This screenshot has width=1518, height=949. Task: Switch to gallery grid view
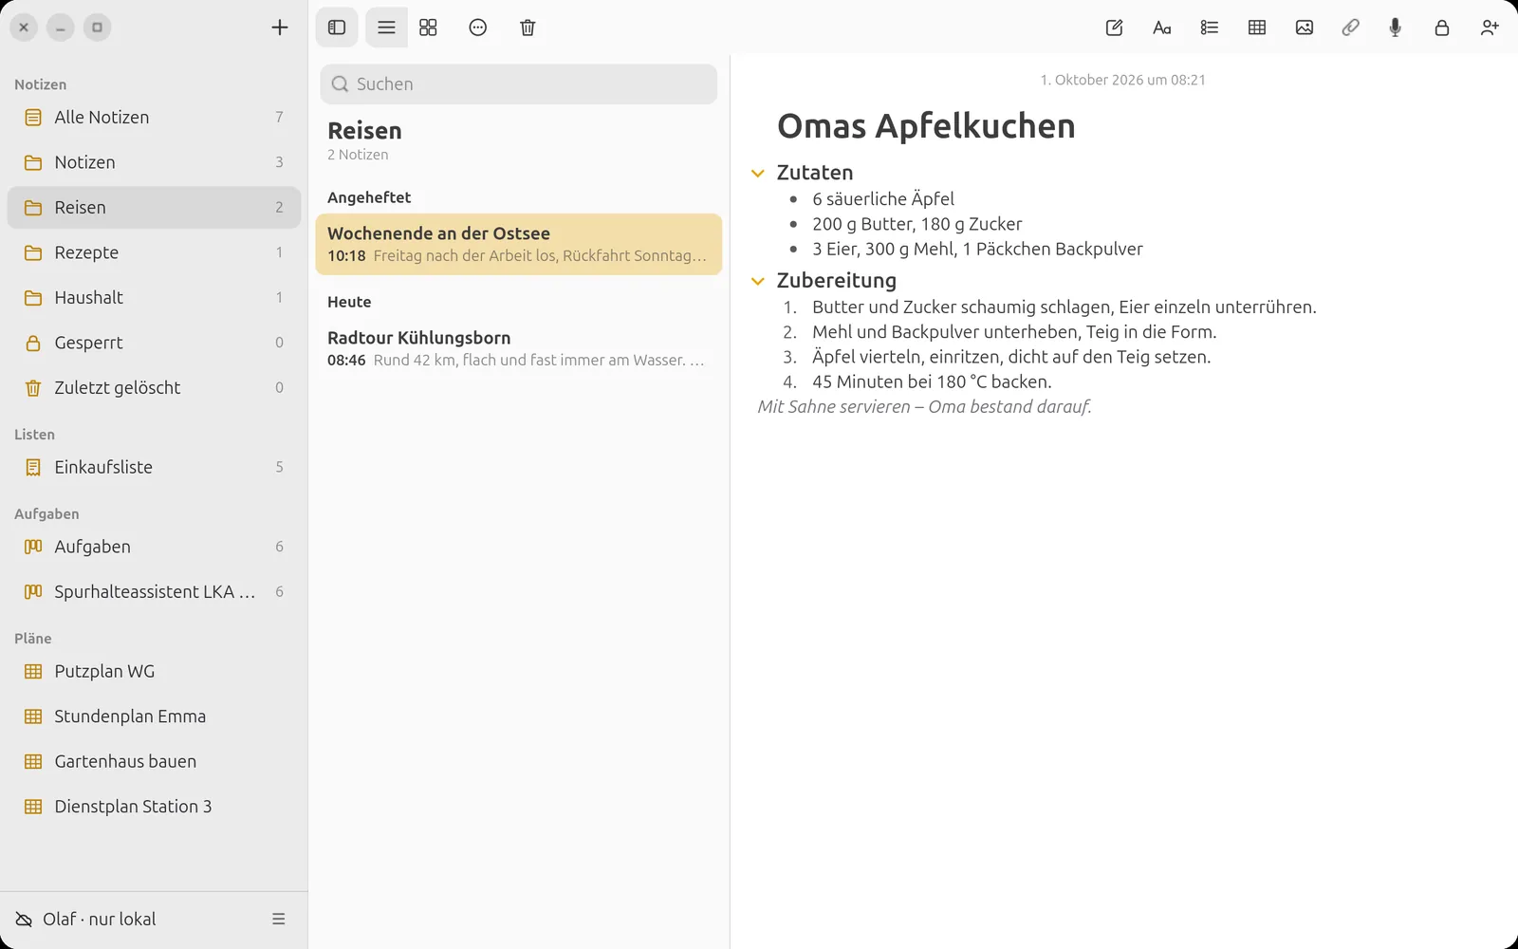coord(428,28)
